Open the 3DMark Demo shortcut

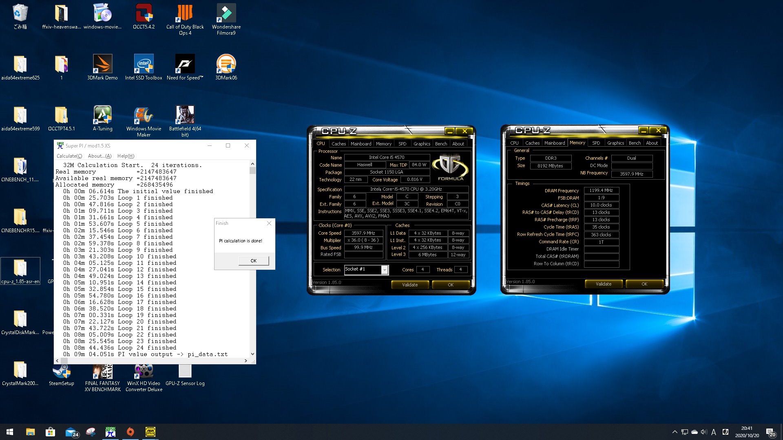[102, 67]
